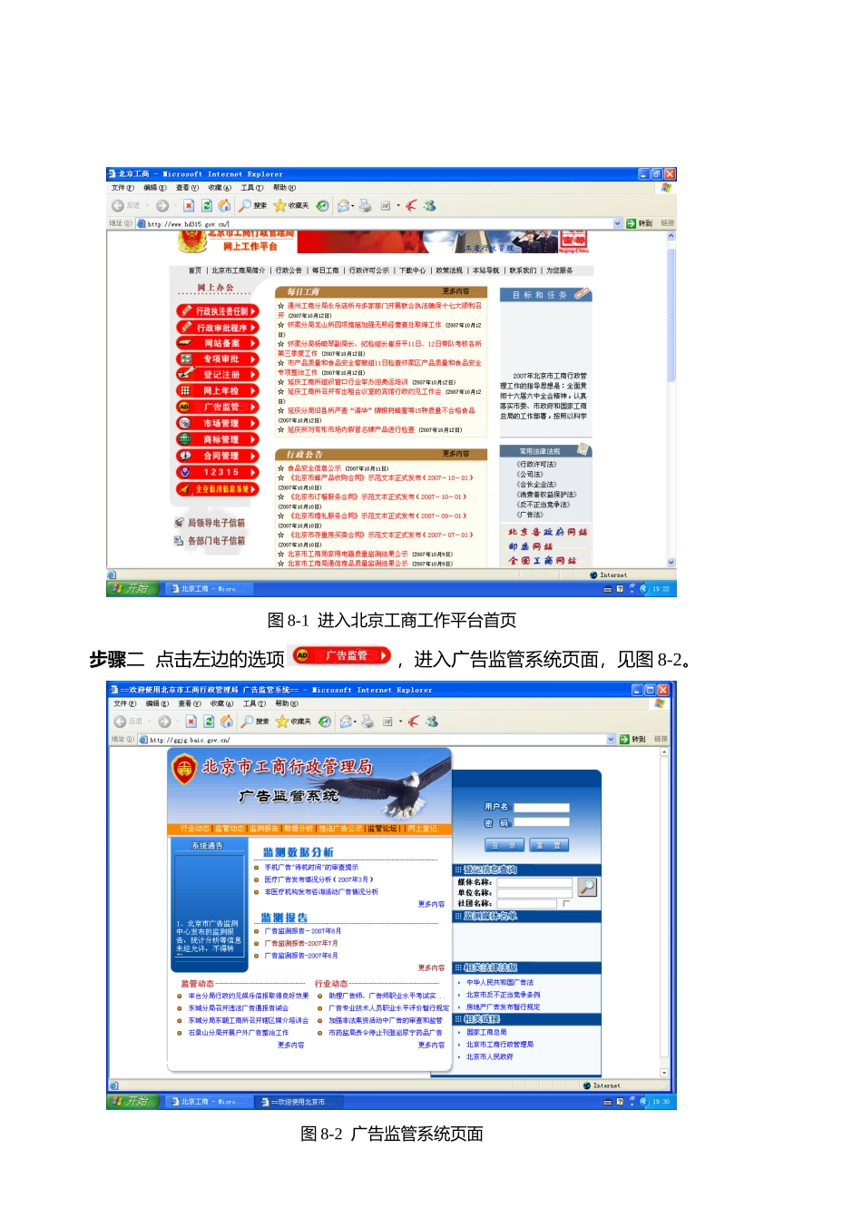862x1228 pixels.
Task: Click Messenger icon in 北京工商 window toolbar
Action: (429, 206)
